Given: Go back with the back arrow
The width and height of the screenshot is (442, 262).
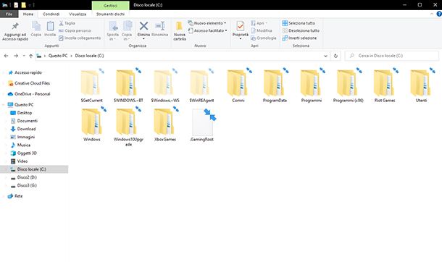Looking at the screenshot, I should click(x=7, y=56).
